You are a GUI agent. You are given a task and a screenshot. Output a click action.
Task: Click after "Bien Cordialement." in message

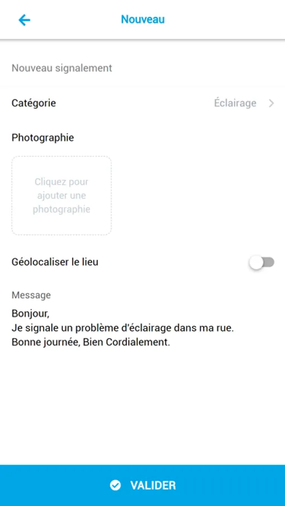tap(171, 343)
